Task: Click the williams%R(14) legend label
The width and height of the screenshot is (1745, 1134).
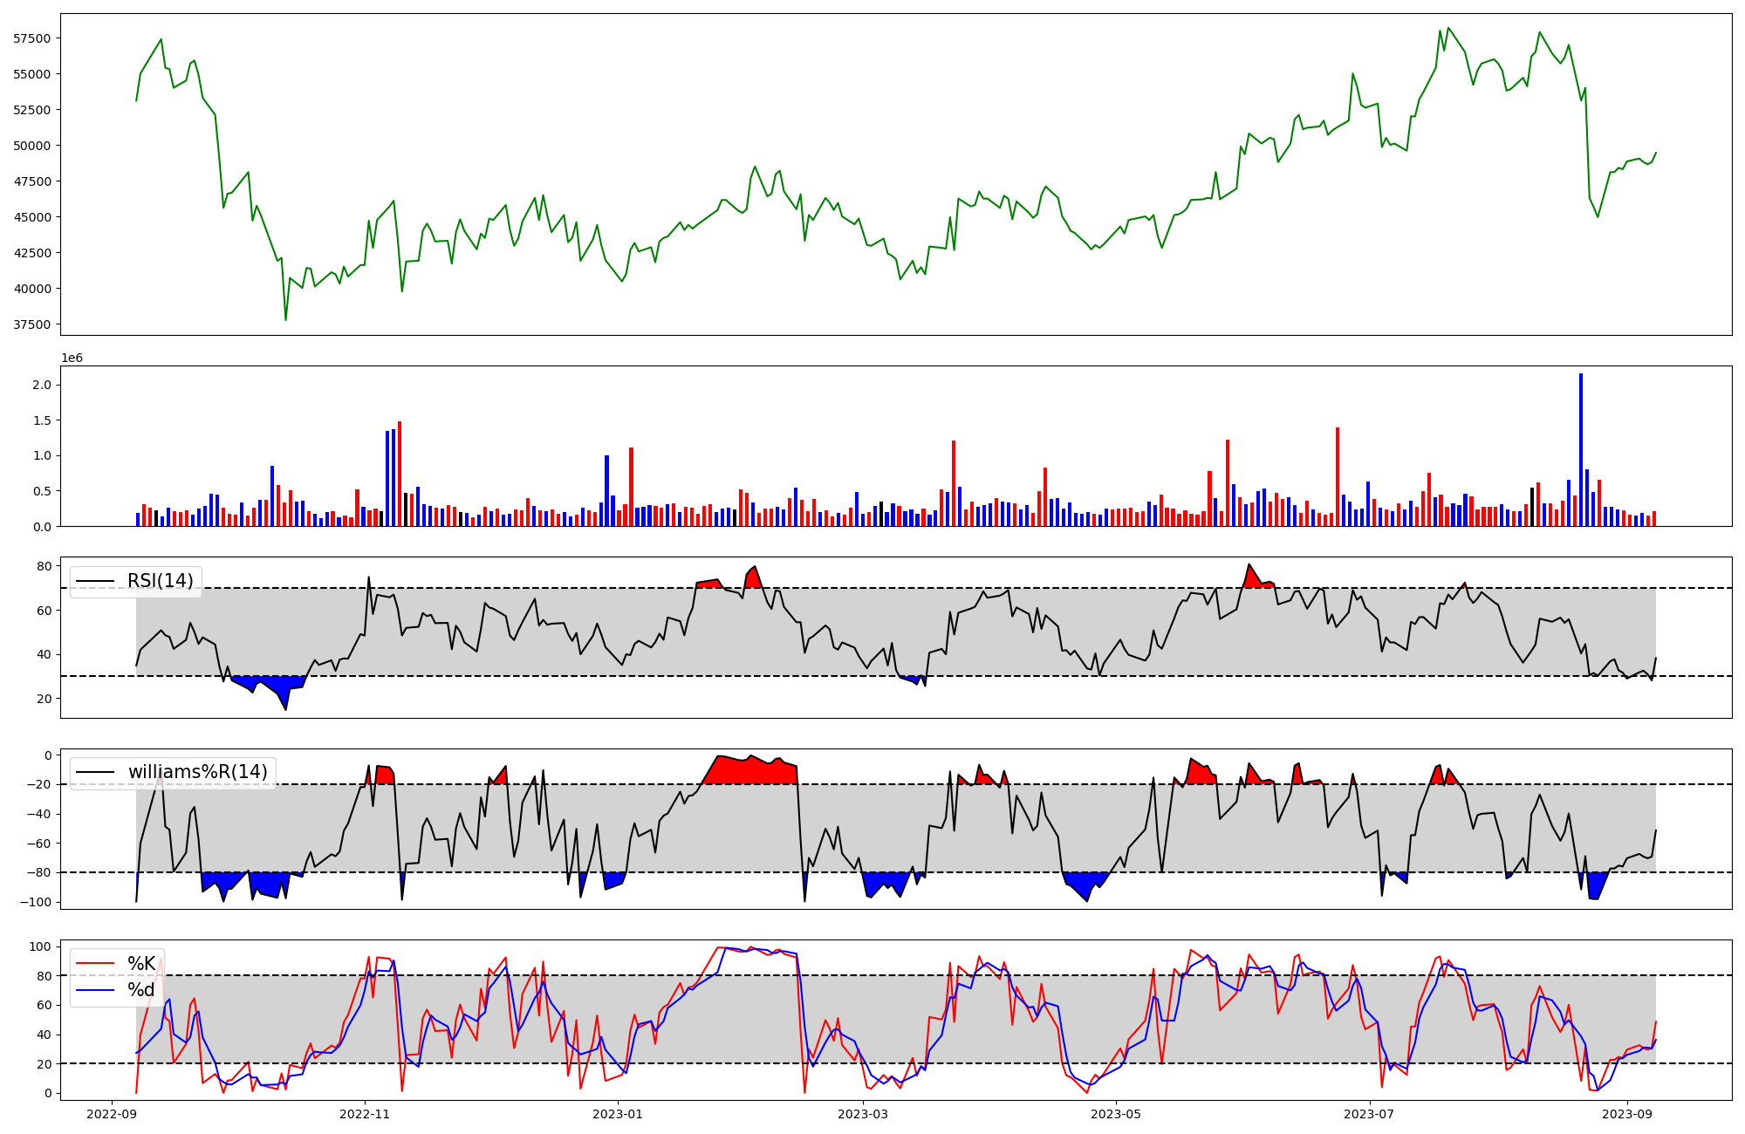Action: (198, 772)
